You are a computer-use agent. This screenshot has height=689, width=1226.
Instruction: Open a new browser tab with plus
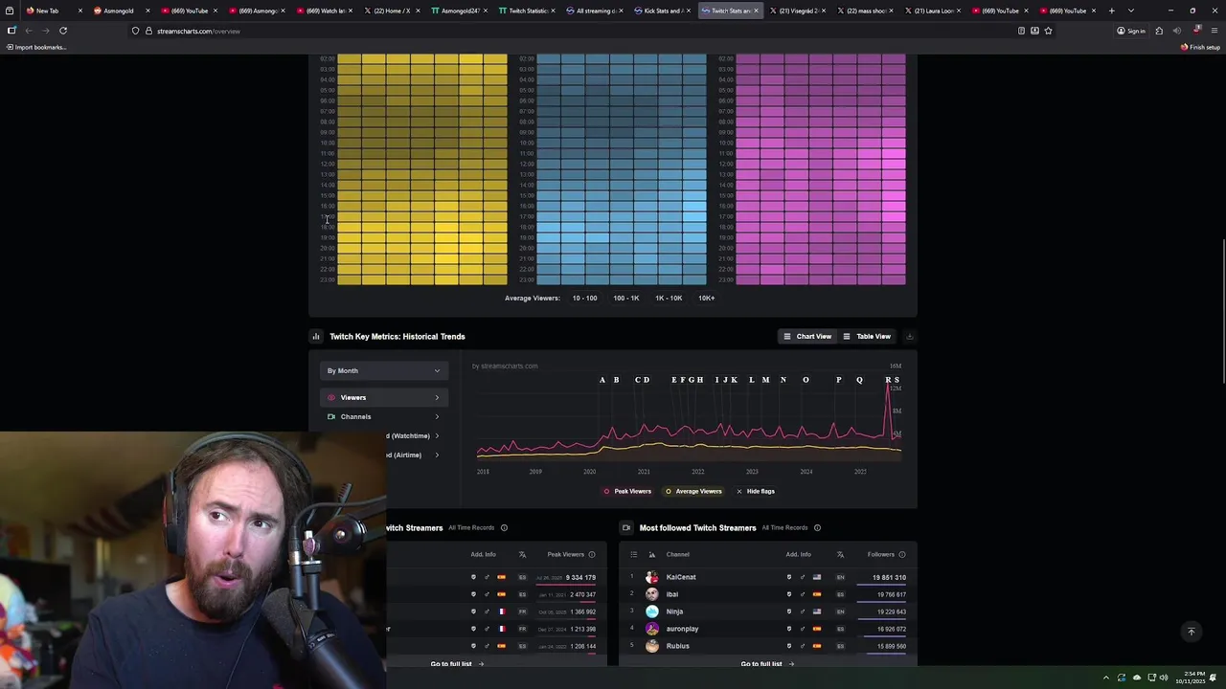tap(1112, 11)
